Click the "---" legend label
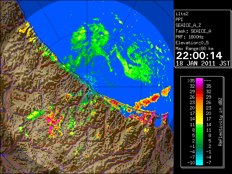This screenshot has height=174, width=232. [x=207, y=80]
